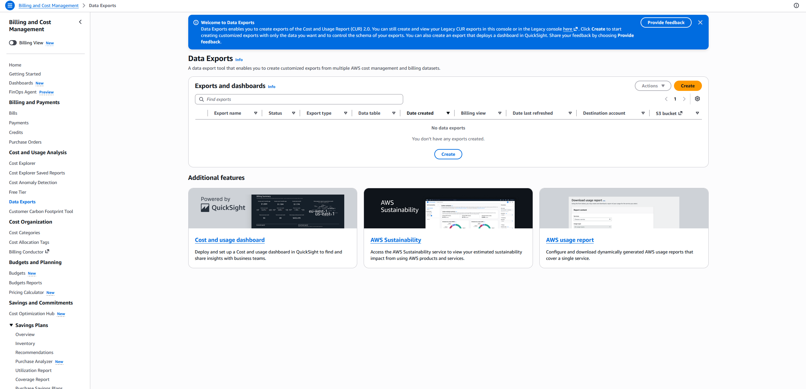Viewport: 806px width, 389px height.
Task: Open the Actions dropdown
Action: tap(653, 86)
